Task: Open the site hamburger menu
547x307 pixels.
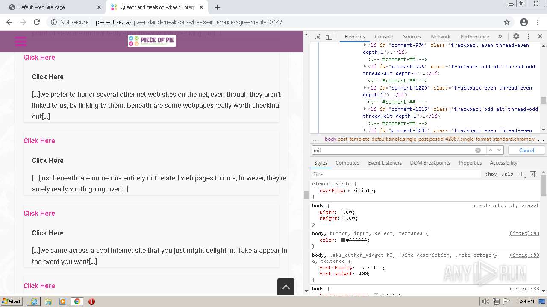Action: (21, 41)
